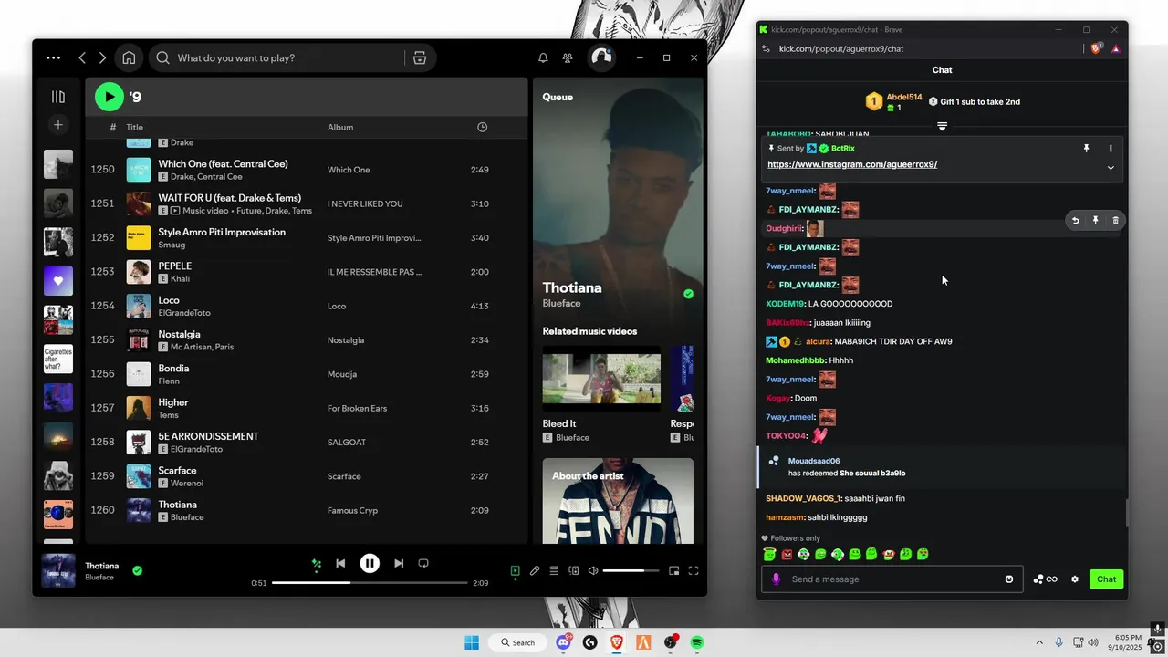Skip to next track

[x=399, y=564]
